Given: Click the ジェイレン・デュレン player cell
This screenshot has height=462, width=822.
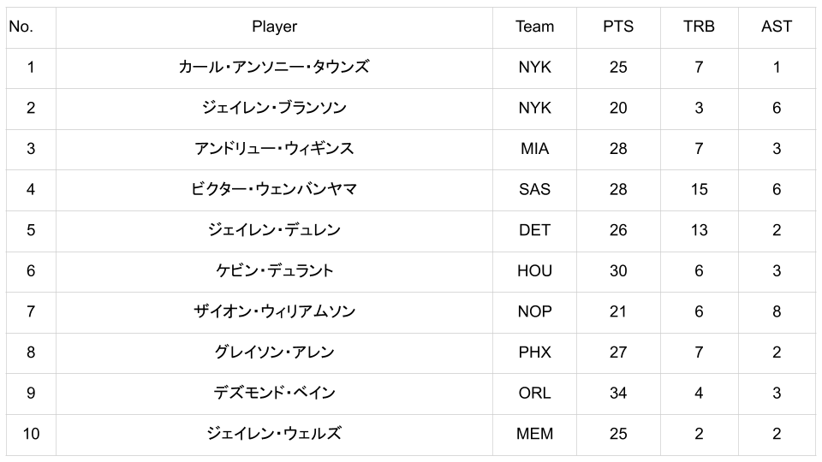Looking at the screenshot, I should (274, 230).
